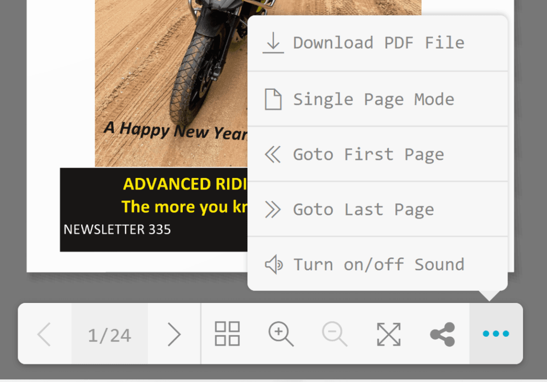
Task: Click the double left chevron icon
Action: [x=273, y=154]
